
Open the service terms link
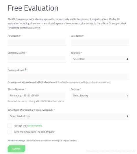coord(35,126)
